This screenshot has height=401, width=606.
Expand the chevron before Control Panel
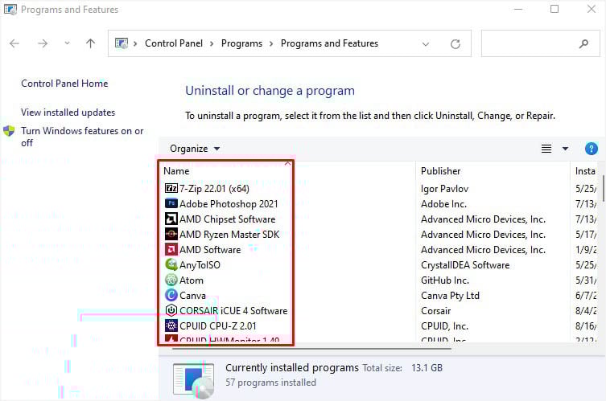click(135, 43)
